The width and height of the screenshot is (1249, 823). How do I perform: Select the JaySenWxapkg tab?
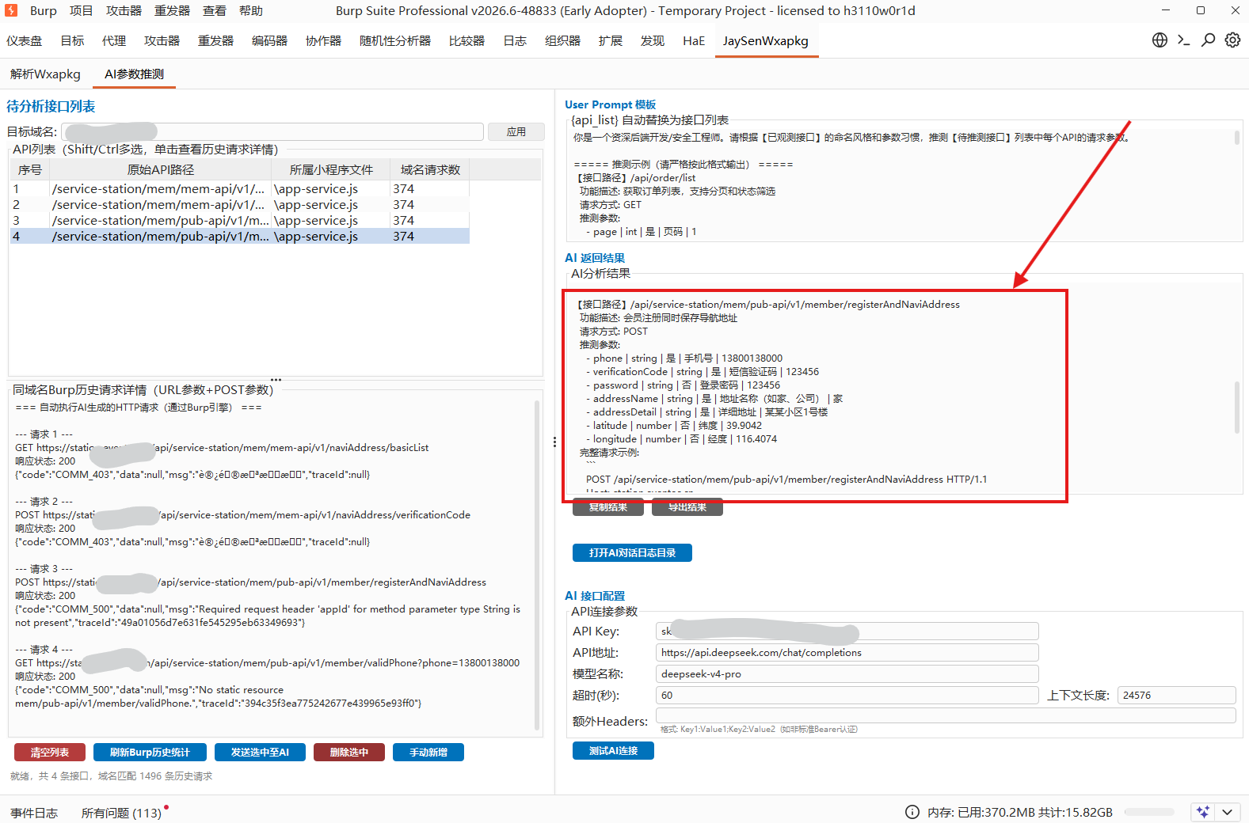click(766, 41)
